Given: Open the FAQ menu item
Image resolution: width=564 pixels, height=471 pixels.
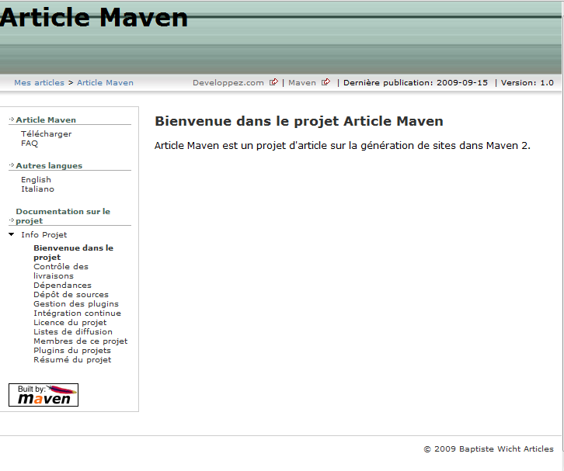Looking at the screenshot, I should [30, 143].
